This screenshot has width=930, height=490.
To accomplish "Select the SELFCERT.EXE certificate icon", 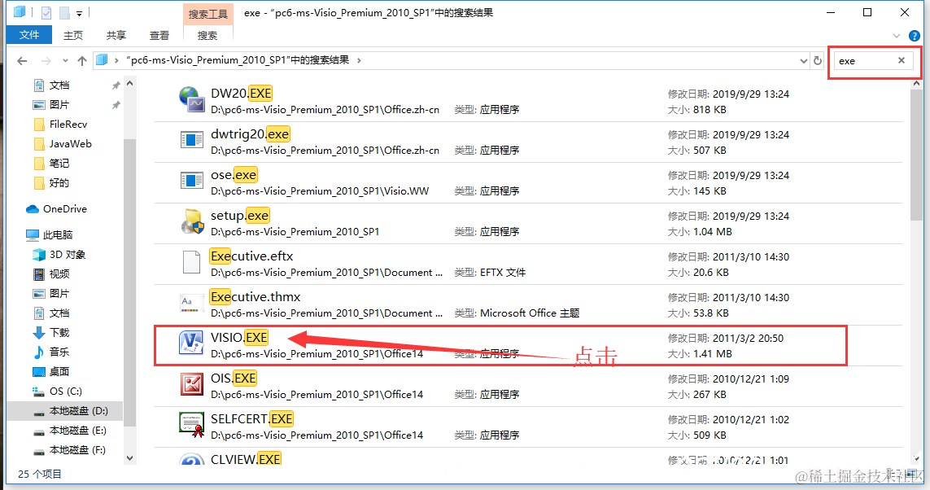I will point(191,425).
